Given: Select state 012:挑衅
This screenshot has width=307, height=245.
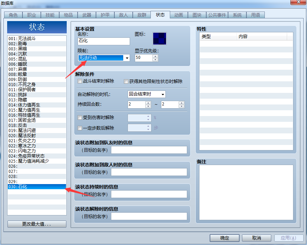Looking at the screenshot, I should pyautogui.click(x=37, y=95).
